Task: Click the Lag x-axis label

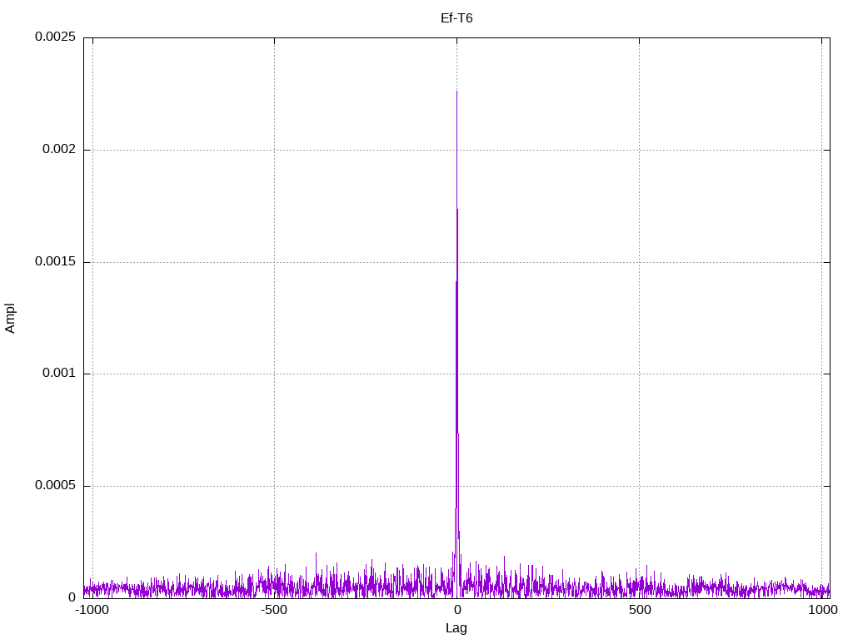Action: [456, 628]
